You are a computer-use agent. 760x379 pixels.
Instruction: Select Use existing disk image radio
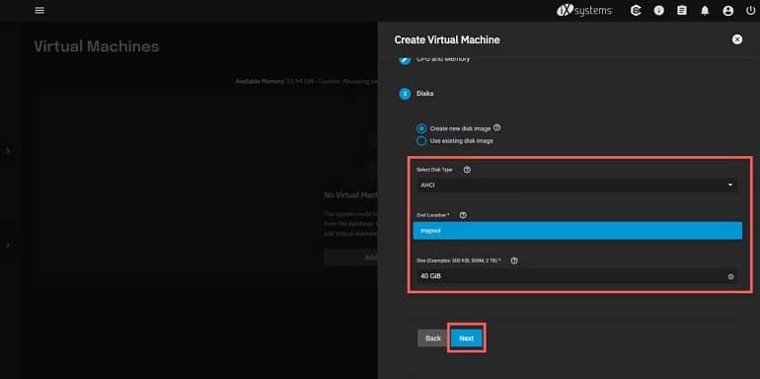coord(421,141)
